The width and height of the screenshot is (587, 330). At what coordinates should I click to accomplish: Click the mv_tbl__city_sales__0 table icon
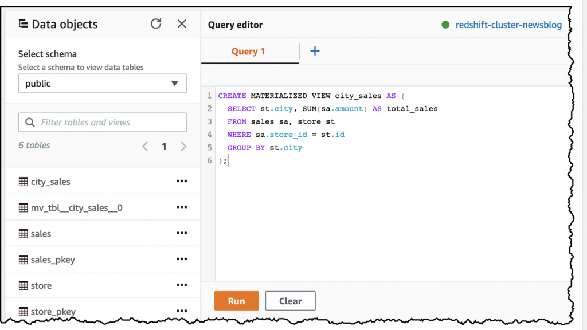pos(23,207)
